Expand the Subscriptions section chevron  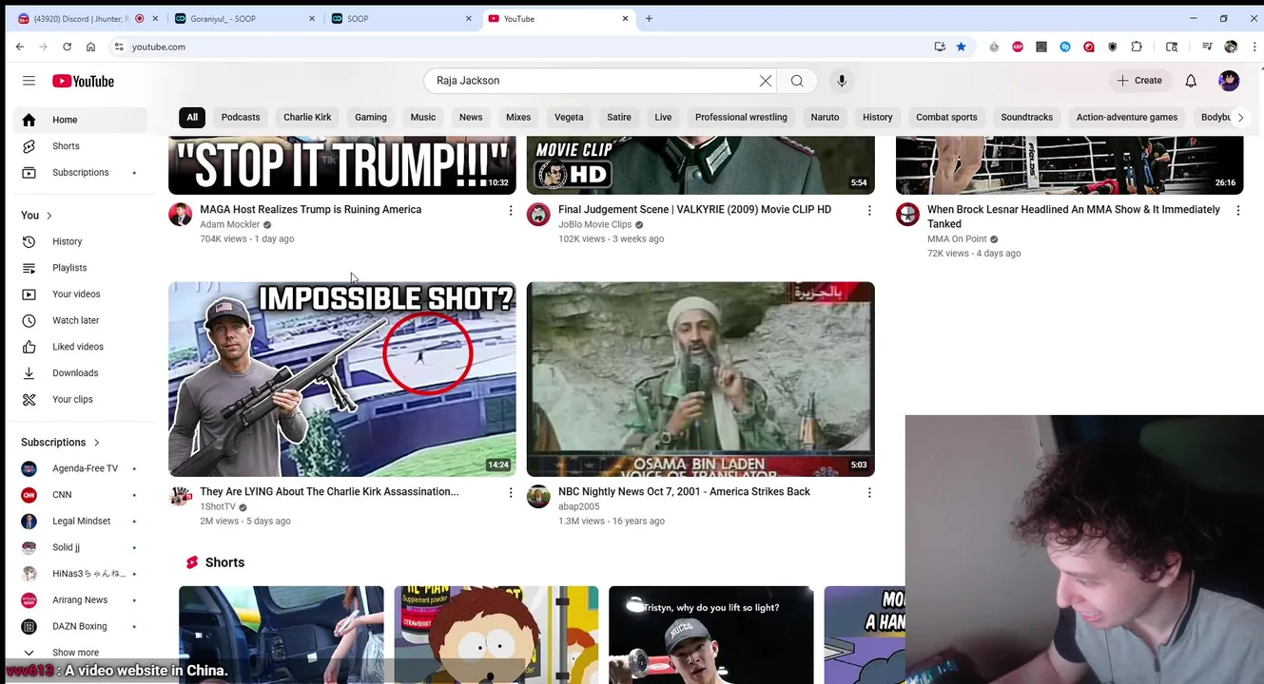pyautogui.click(x=96, y=443)
